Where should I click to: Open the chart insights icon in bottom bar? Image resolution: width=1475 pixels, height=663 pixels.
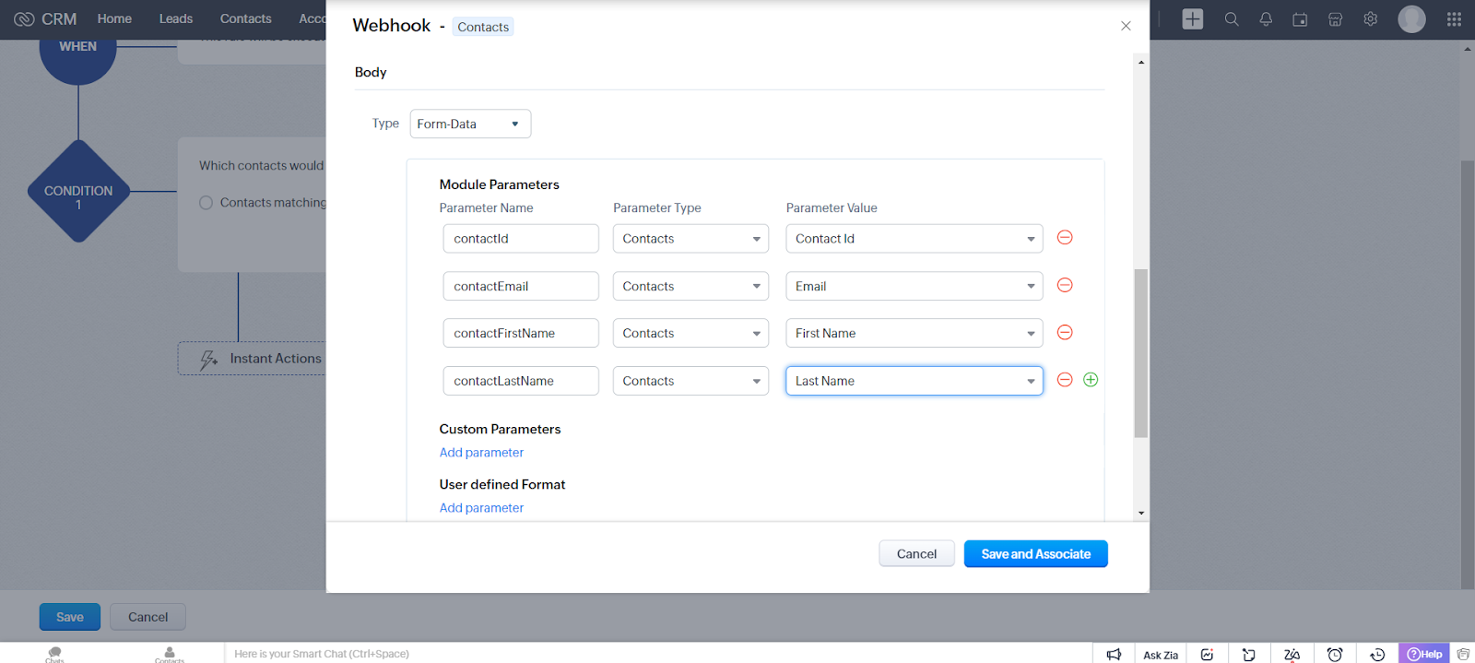1207,654
